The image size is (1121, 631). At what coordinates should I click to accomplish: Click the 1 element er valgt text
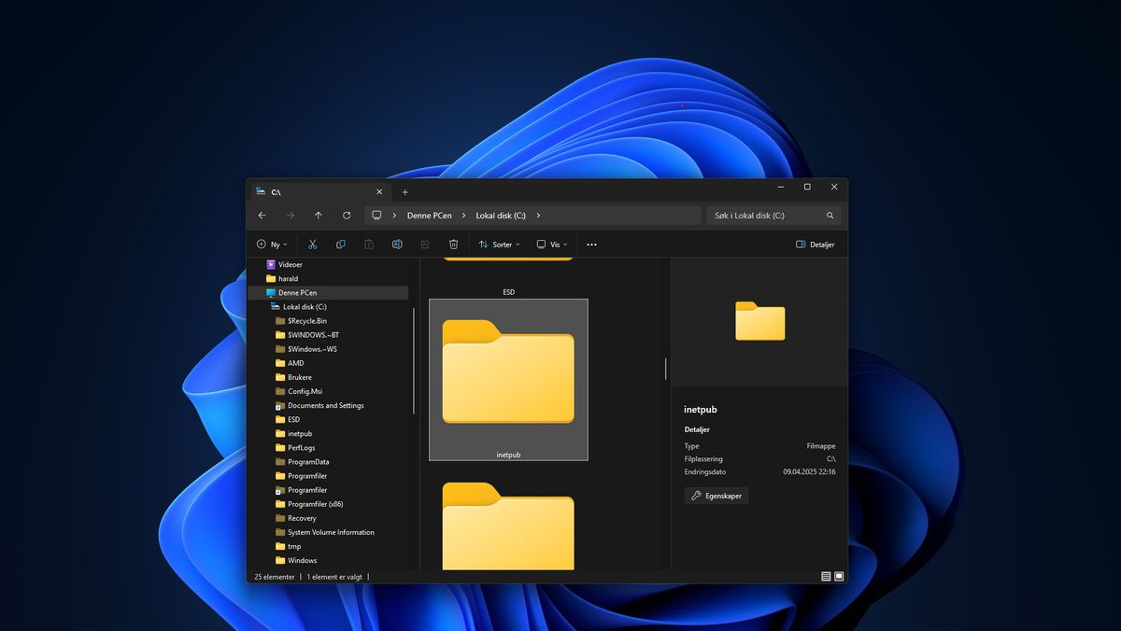click(x=335, y=577)
